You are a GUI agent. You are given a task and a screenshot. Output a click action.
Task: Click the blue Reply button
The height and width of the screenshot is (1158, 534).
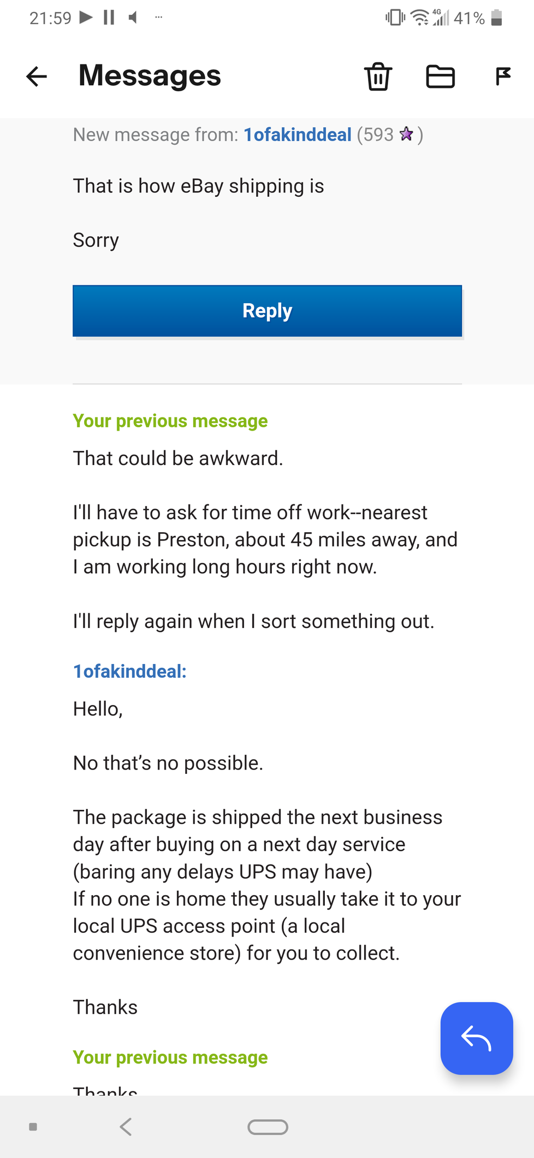coord(268,310)
